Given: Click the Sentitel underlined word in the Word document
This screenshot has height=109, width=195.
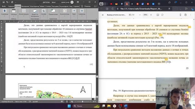Looking at the screenshot, I should (89, 29).
